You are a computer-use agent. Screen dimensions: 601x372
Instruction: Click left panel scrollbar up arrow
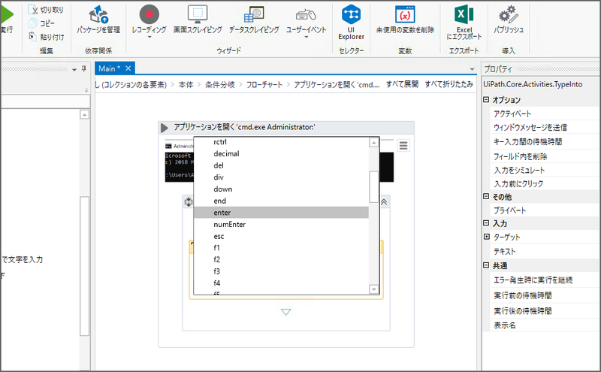click(84, 115)
